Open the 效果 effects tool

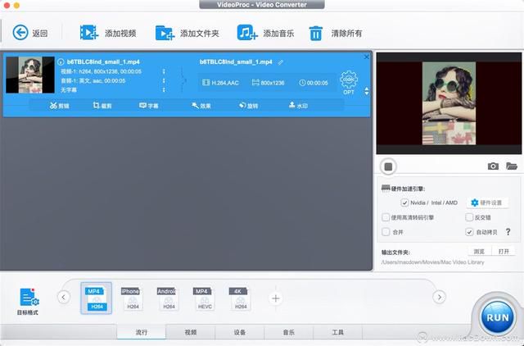point(201,106)
